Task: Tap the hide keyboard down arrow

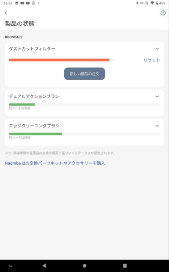Action: click(x=11, y=266)
